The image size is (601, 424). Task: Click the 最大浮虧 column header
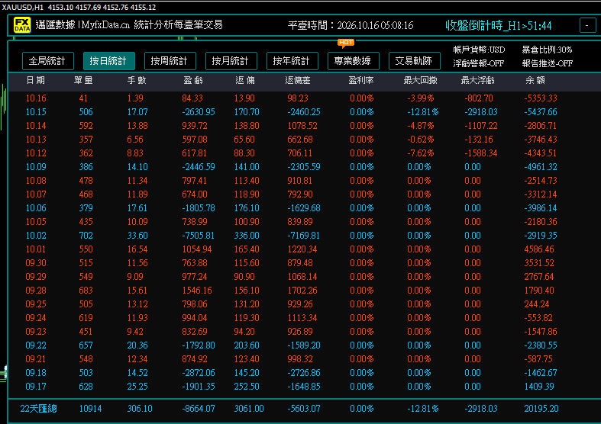(477, 80)
